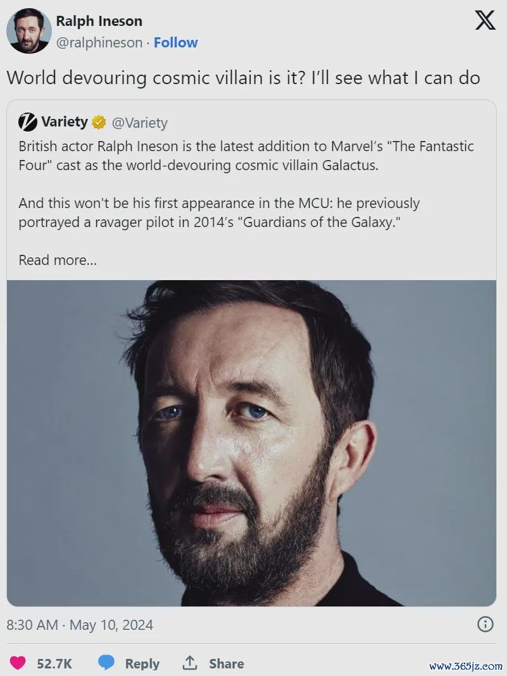Click the Reply button label

142,663
